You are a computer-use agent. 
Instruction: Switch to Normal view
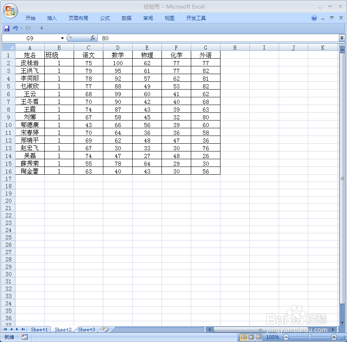[244, 337]
